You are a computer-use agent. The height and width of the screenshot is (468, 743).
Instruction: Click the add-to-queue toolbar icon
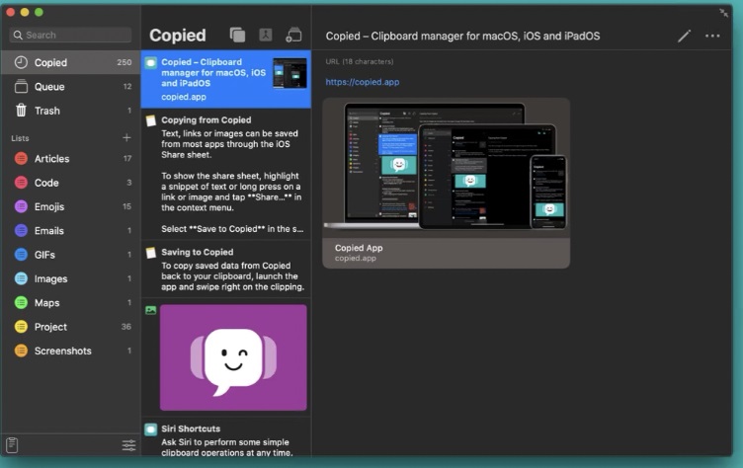click(x=293, y=35)
